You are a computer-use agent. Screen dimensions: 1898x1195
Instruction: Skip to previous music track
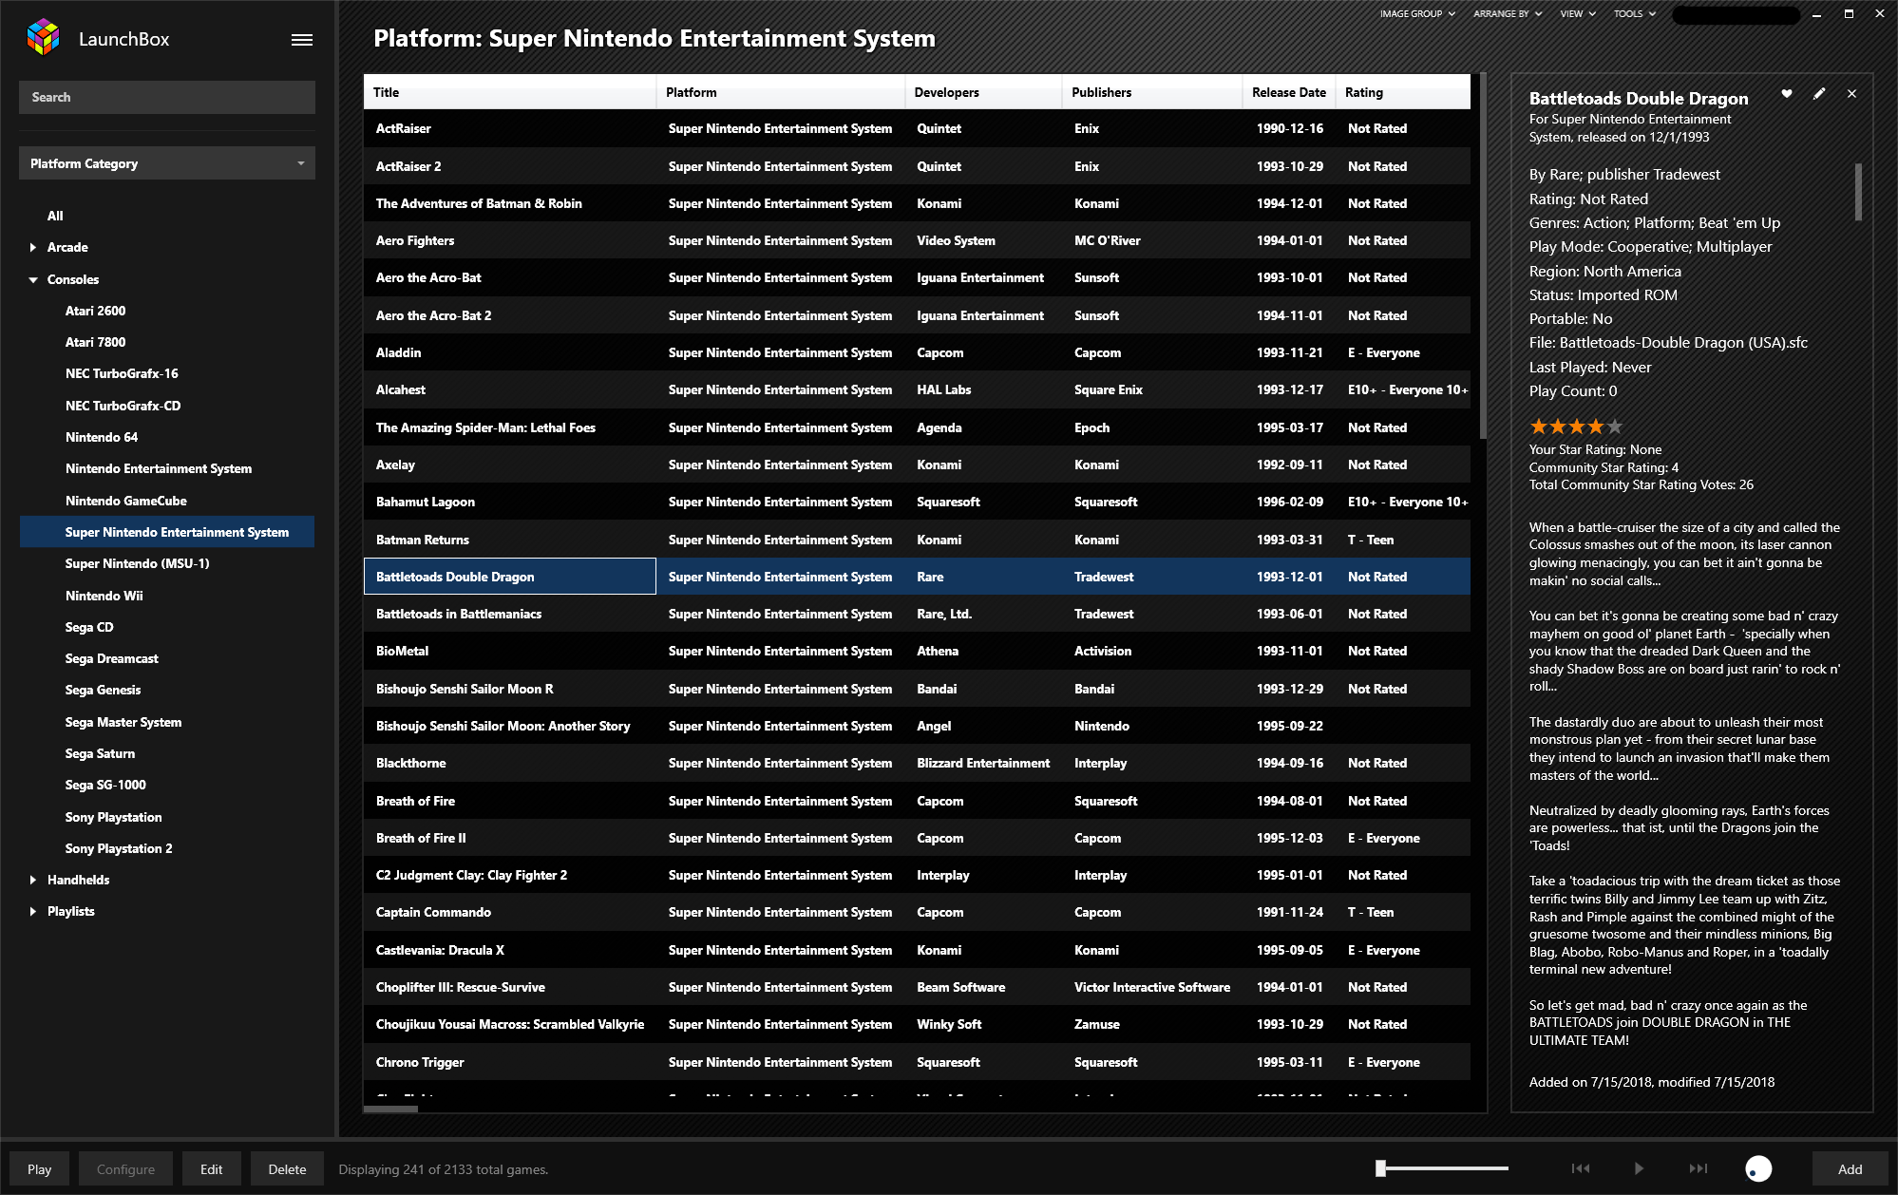point(1581,1168)
